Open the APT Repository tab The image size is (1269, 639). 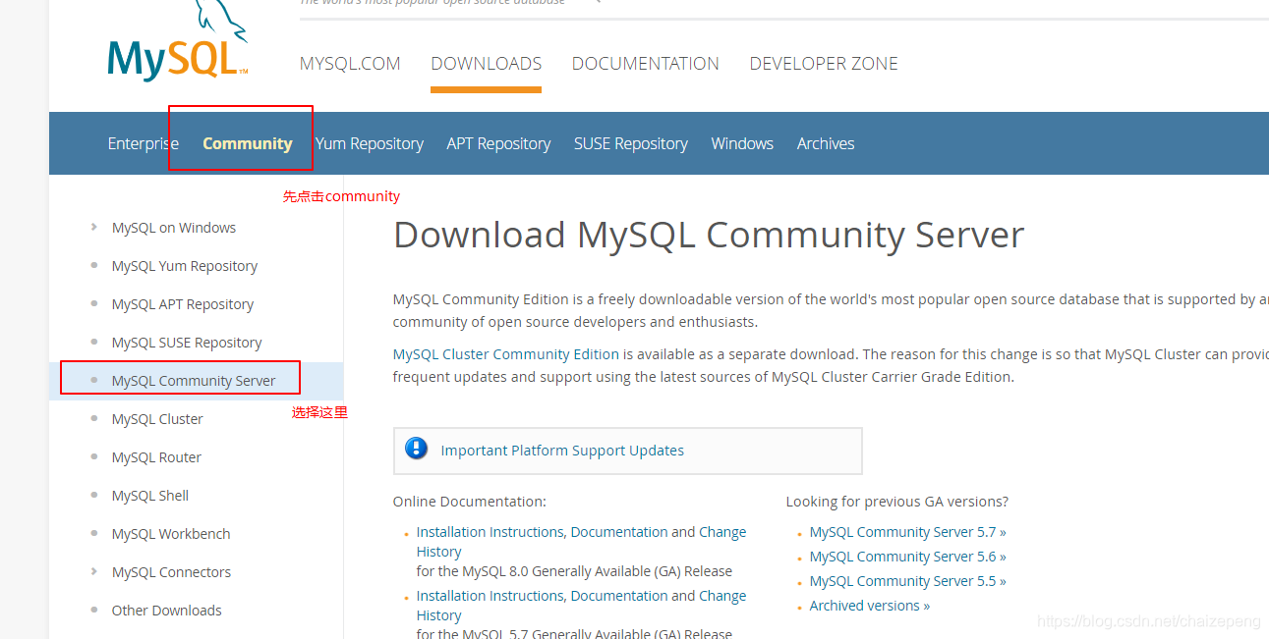click(498, 143)
